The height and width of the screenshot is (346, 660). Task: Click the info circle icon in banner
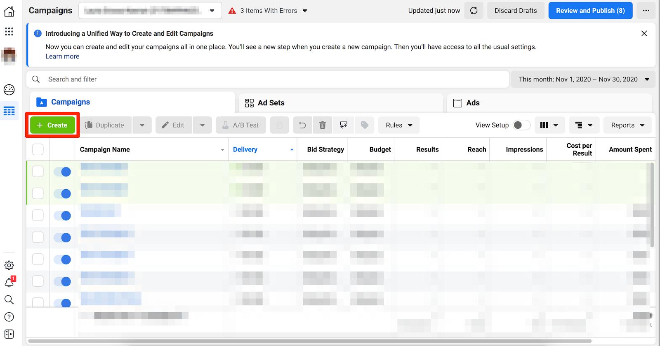pyautogui.click(x=38, y=33)
